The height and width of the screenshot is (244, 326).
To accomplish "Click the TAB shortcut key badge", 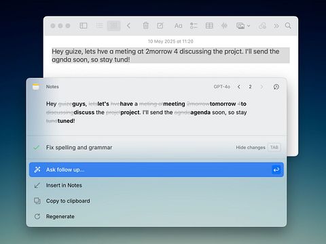I will point(274,147).
